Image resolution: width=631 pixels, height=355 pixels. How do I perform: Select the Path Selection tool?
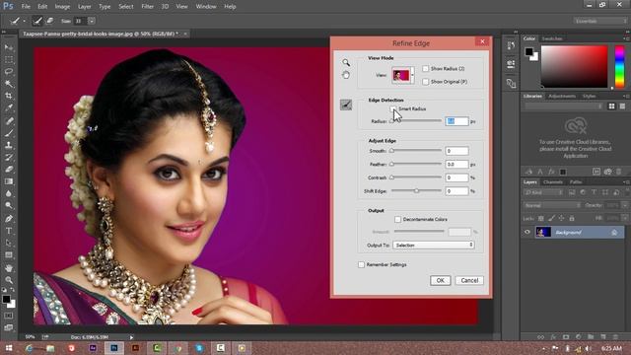9,243
